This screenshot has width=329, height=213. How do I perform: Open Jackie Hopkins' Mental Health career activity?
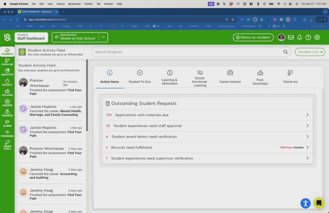[50, 110]
